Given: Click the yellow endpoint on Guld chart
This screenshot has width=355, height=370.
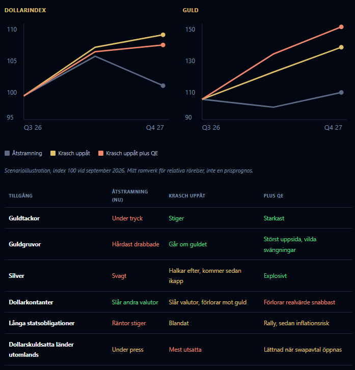Looking at the screenshot, I should click(341, 47).
